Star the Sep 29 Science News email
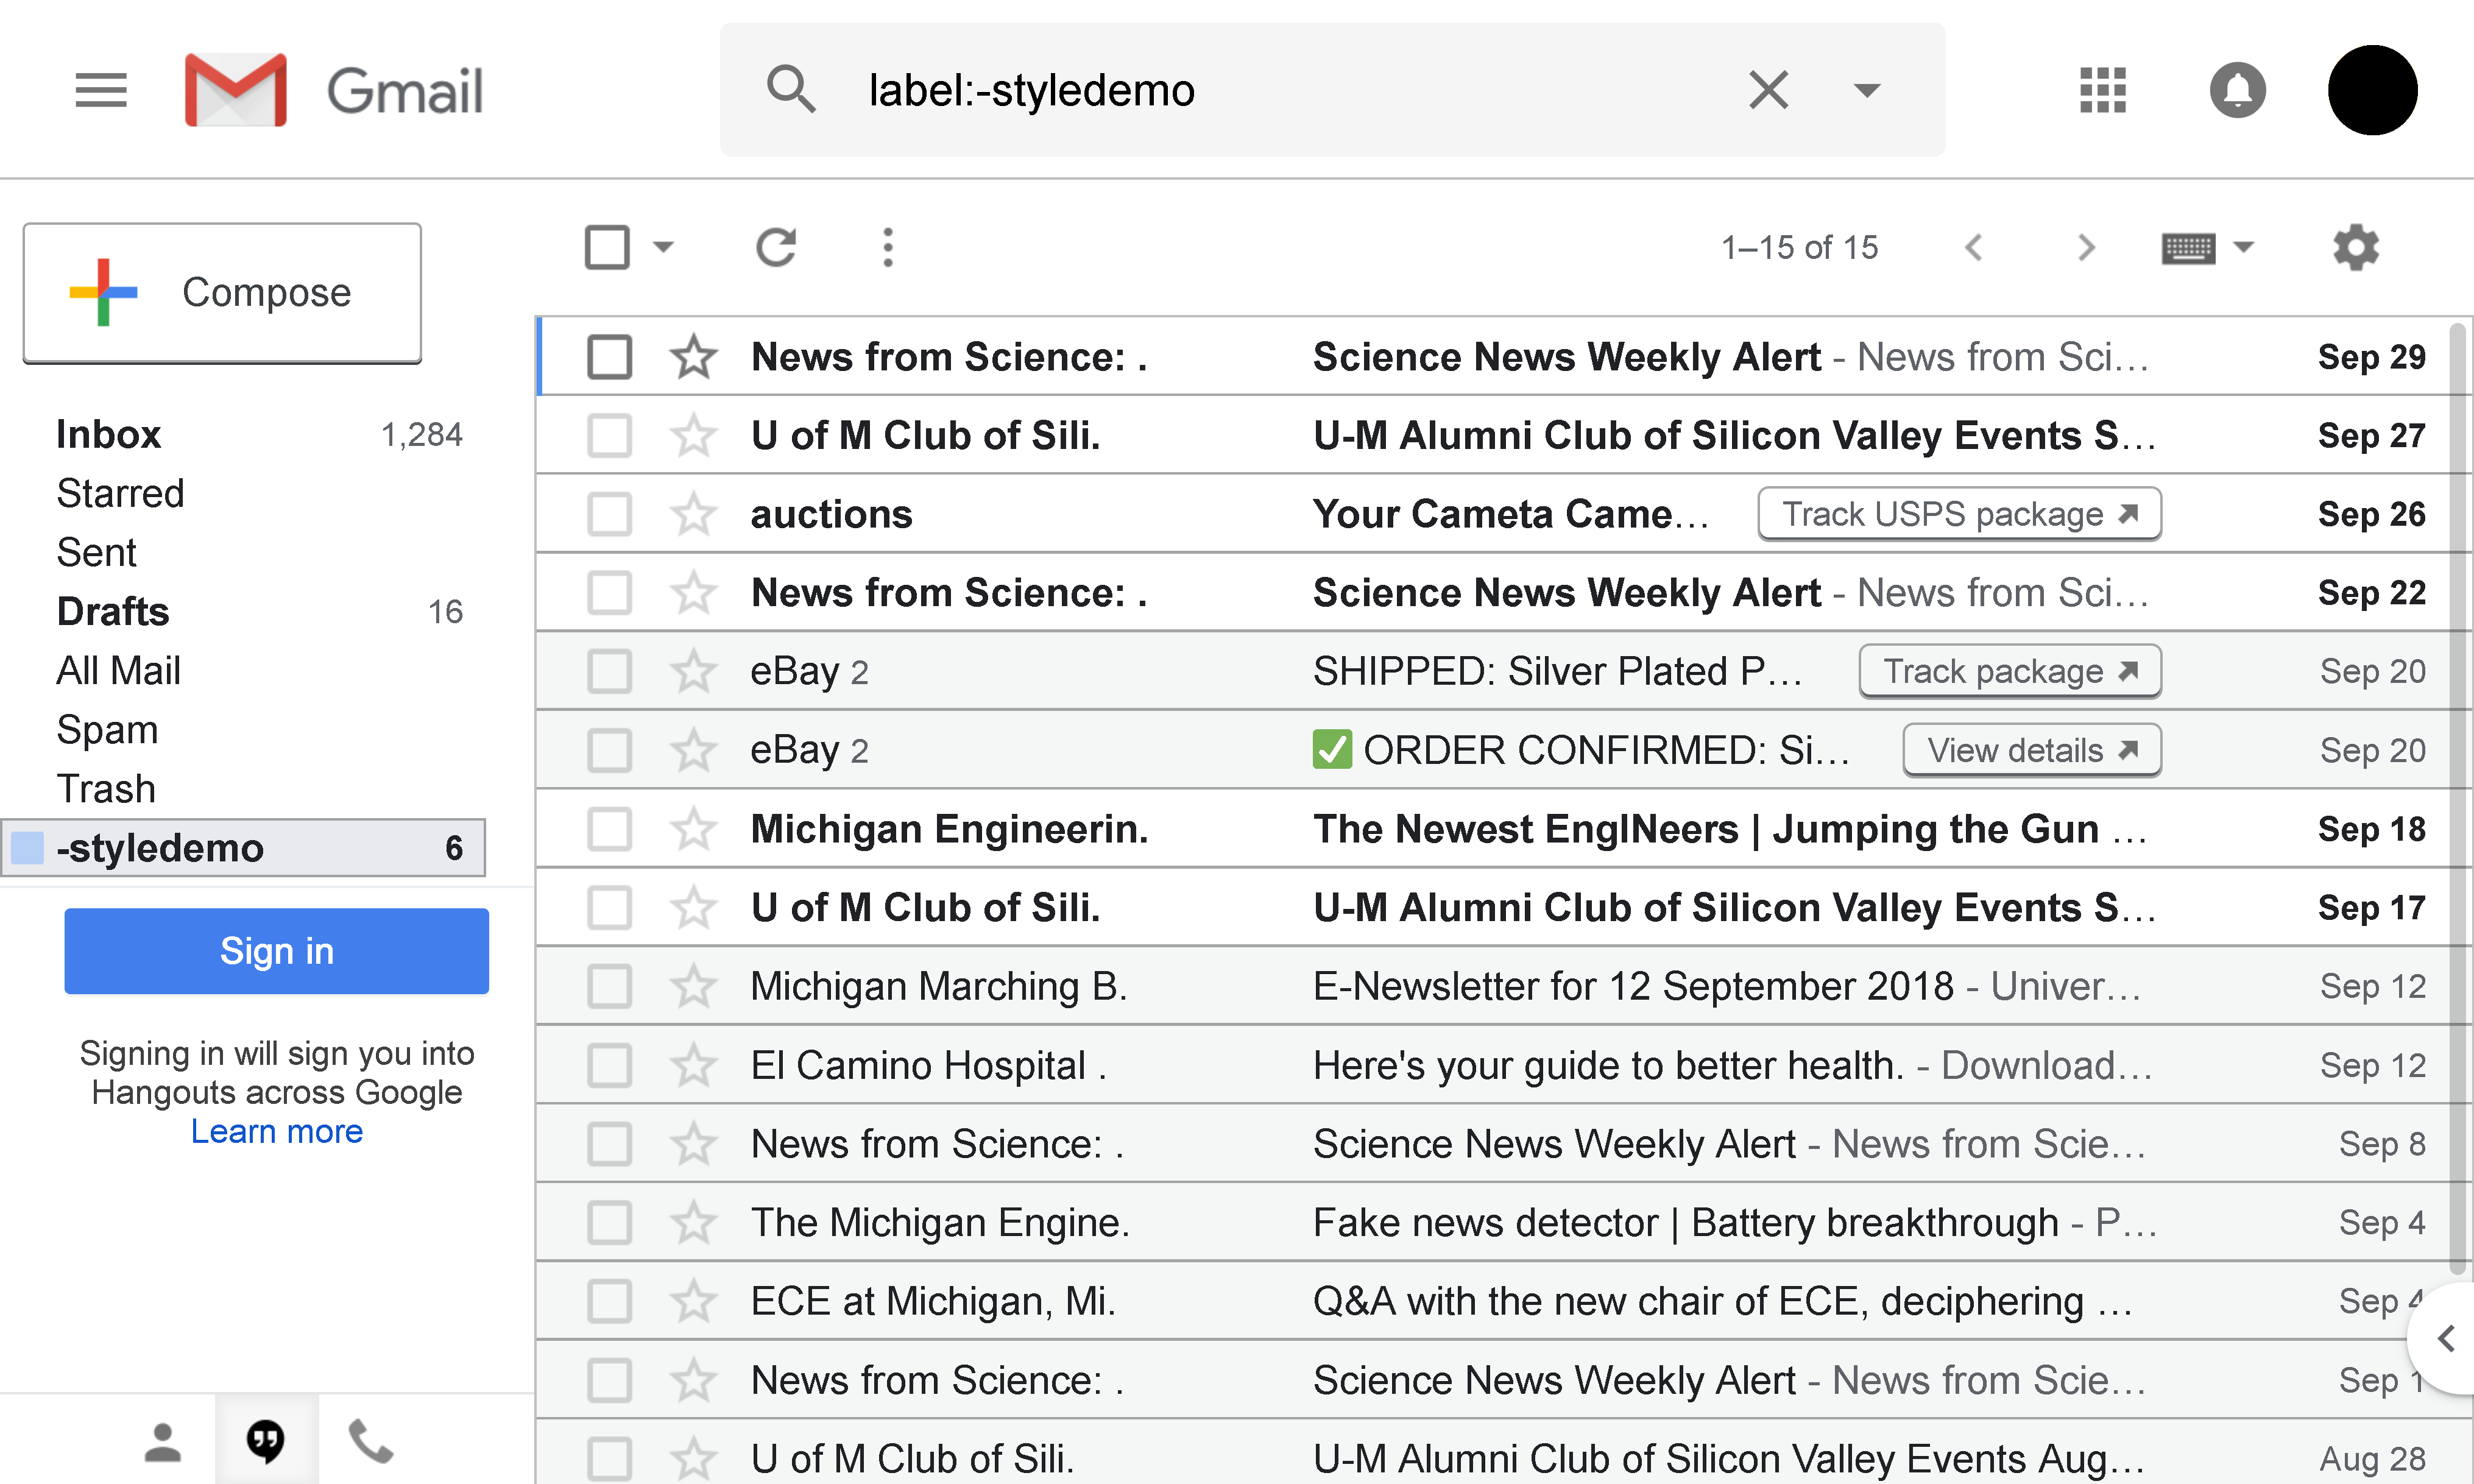Viewport: 2474px width, 1484px height. [693, 357]
